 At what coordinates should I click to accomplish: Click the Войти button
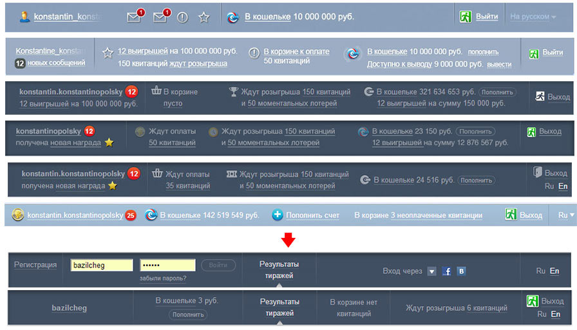(218, 265)
